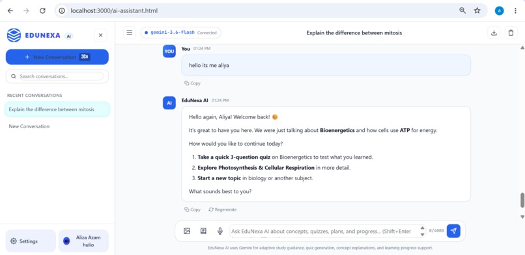The height and width of the screenshot is (255, 525).
Task: Click the 'Take a quick 3-question quiz' text
Action: tap(234, 157)
